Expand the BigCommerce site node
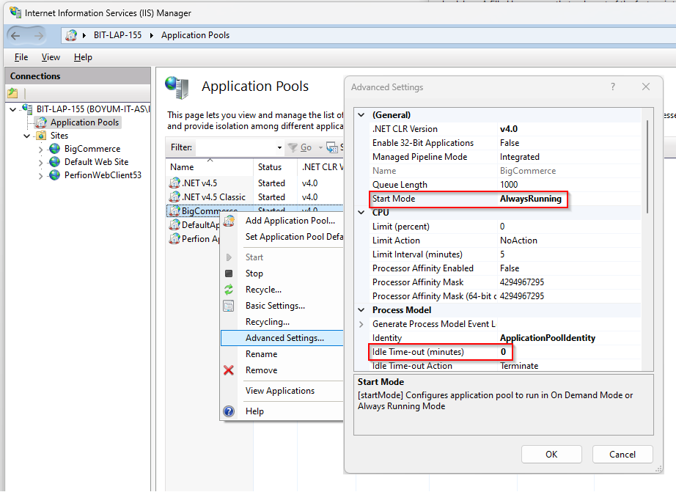676x492 pixels. pyautogui.click(x=40, y=150)
